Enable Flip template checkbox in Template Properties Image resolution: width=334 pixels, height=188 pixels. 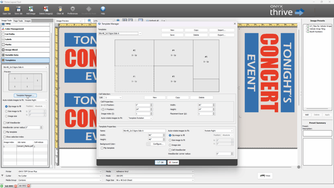click(102, 148)
